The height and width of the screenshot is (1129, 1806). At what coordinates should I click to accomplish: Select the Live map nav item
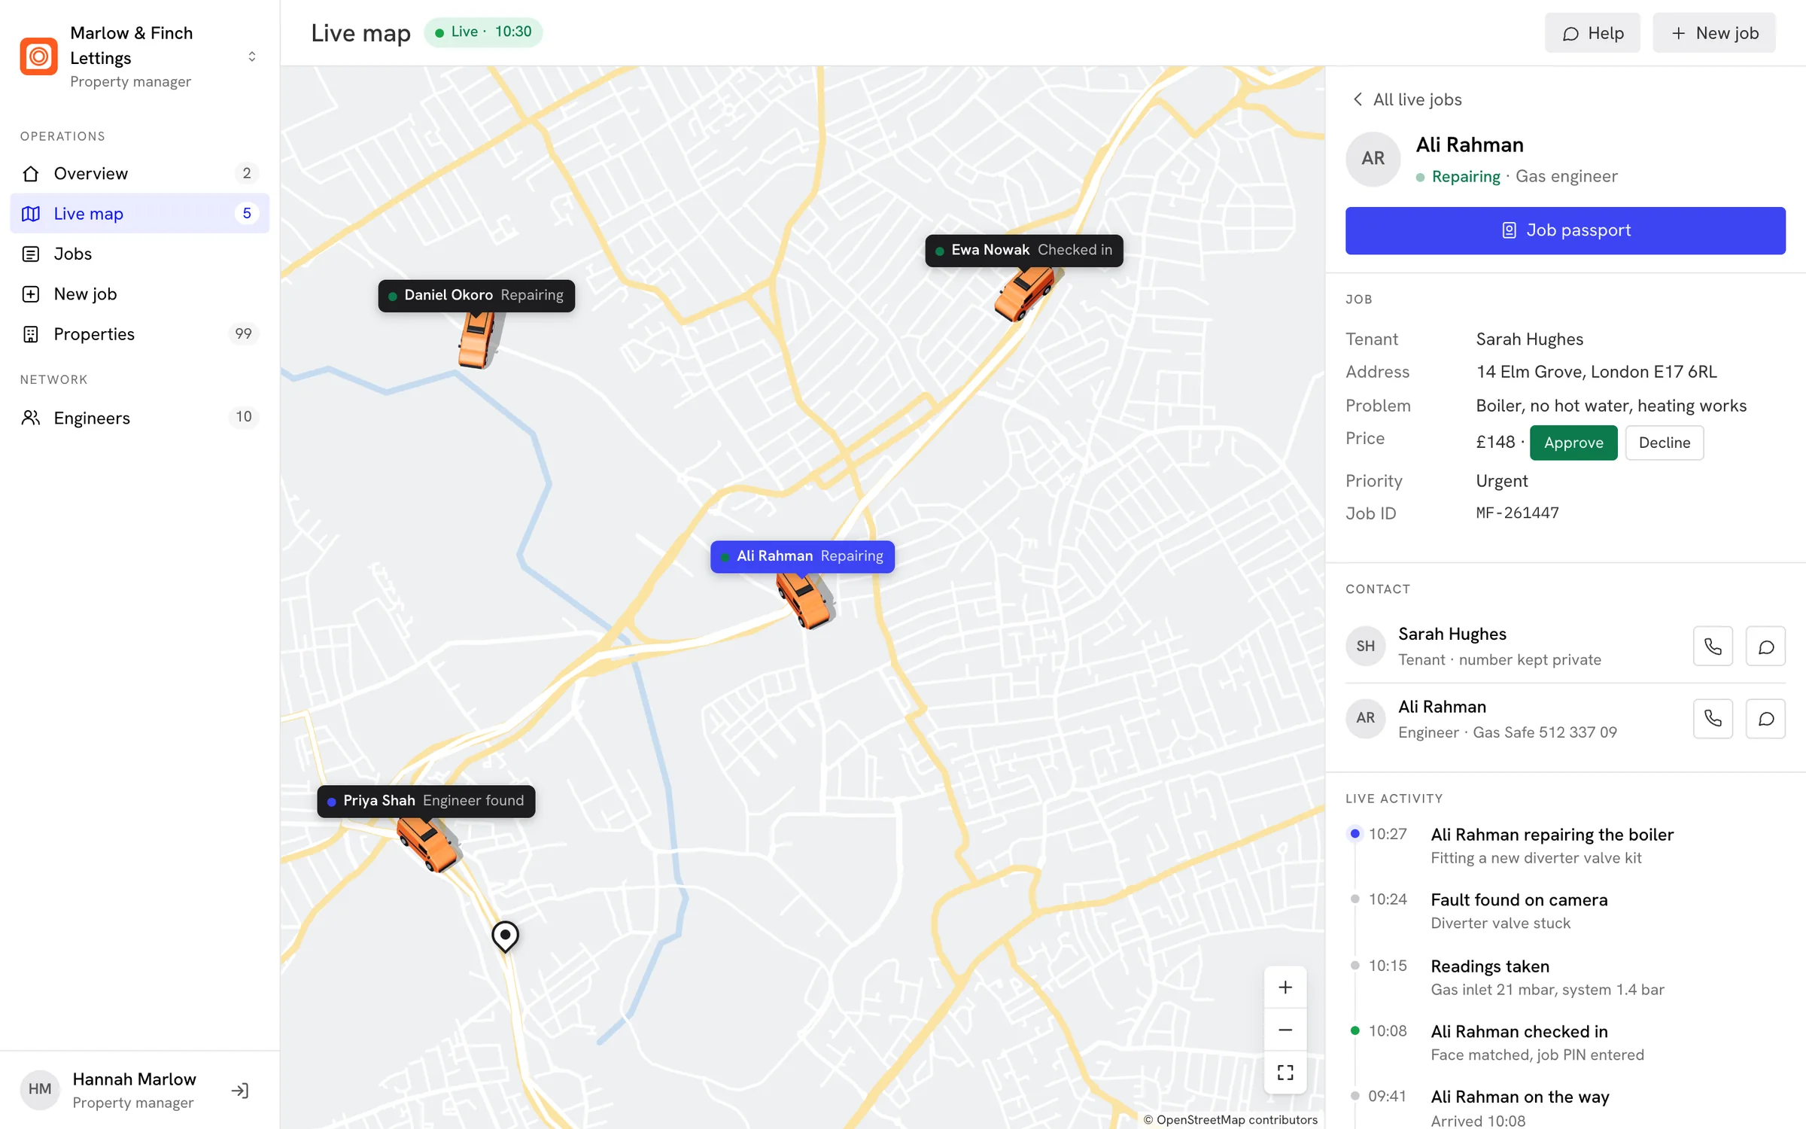pos(140,214)
